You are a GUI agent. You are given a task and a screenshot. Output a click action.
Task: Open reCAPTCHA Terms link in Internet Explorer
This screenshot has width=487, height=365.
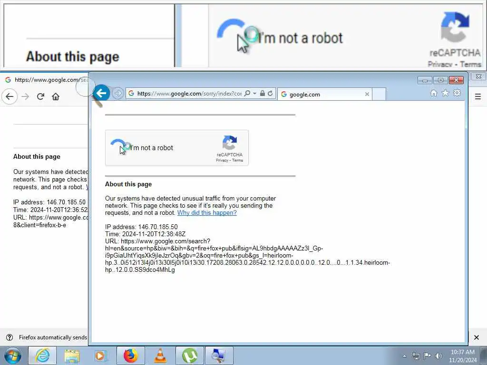click(238, 161)
